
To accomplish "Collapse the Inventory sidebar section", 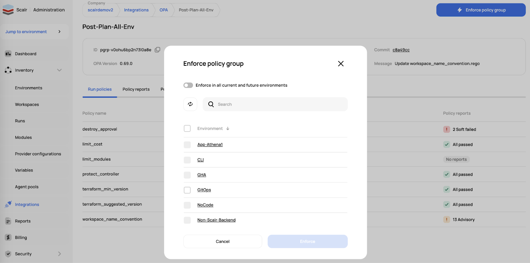I will (x=59, y=70).
